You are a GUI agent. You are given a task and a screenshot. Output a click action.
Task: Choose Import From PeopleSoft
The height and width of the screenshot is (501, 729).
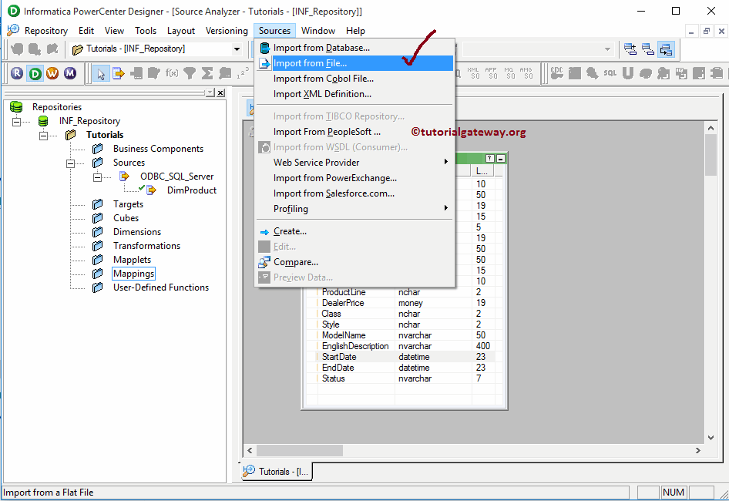(x=354, y=132)
